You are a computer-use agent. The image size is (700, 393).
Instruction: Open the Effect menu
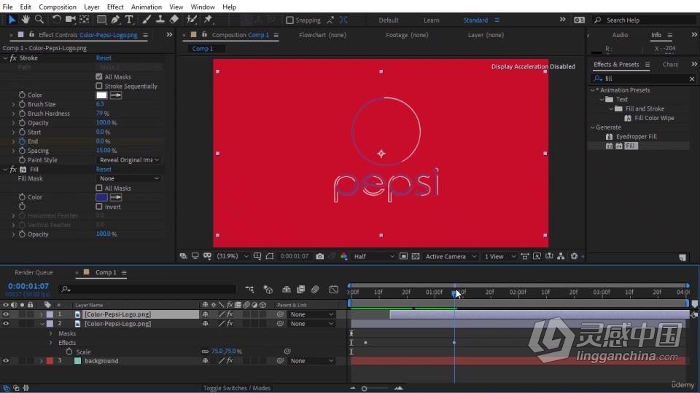point(115,7)
